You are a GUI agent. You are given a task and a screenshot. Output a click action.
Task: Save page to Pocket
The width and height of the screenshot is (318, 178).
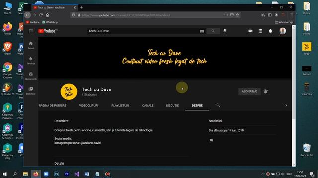[x=232, y=15]
